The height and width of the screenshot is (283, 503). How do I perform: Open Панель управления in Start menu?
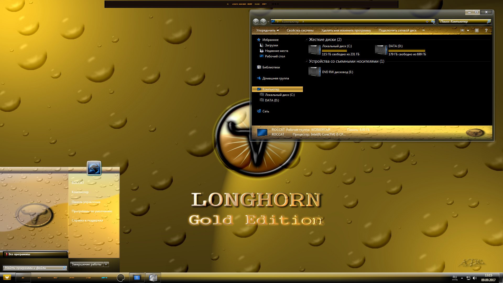[x=86, y=202]
